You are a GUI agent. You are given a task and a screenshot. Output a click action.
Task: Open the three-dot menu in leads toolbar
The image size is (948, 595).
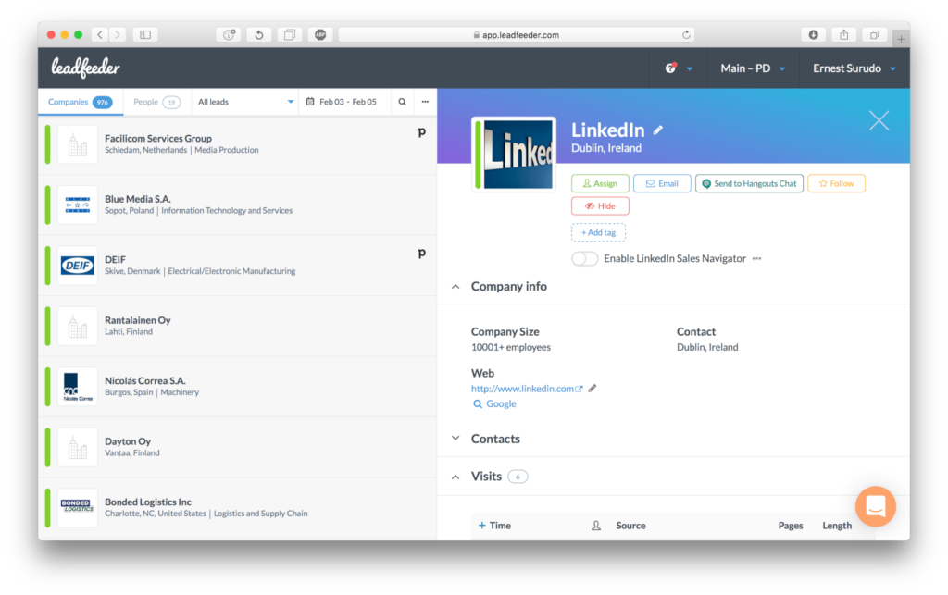click(425, 102)
